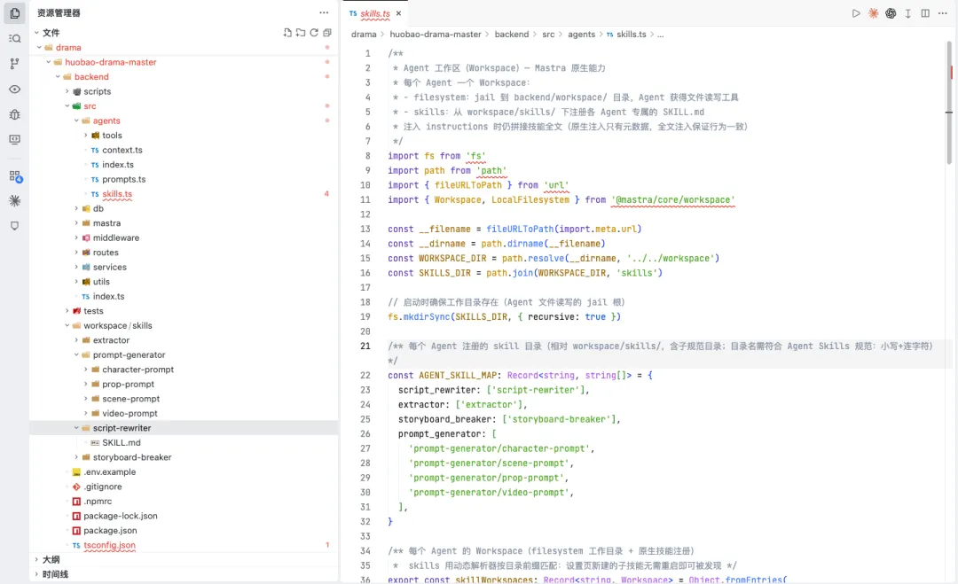Click the New File icon in explorer header
This screenshot has height=584, width=958.
click(x=287, y=32)
